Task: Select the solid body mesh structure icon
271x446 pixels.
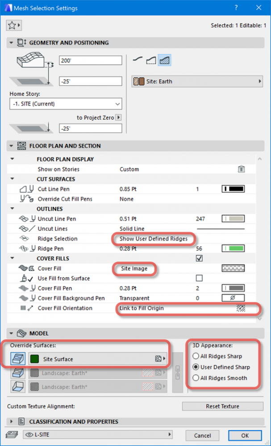Action: point(164,60)
